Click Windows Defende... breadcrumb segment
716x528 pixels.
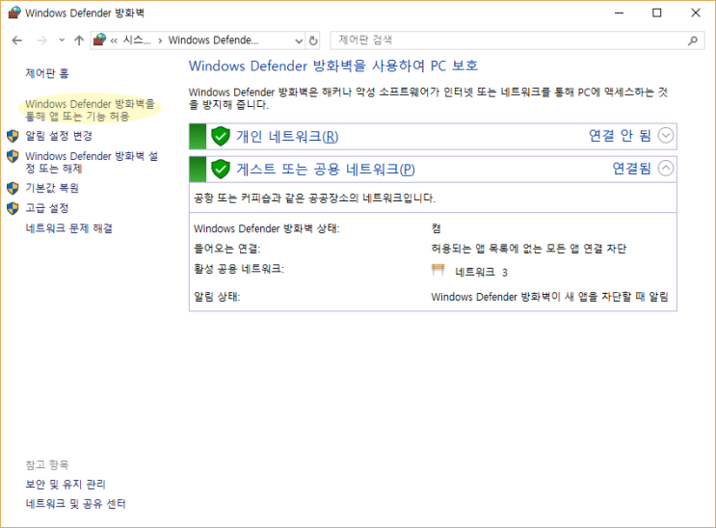click(213, 40)
